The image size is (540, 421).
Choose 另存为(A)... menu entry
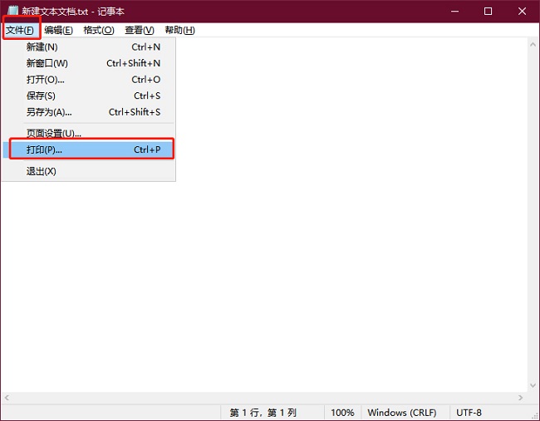coord(89,112)
